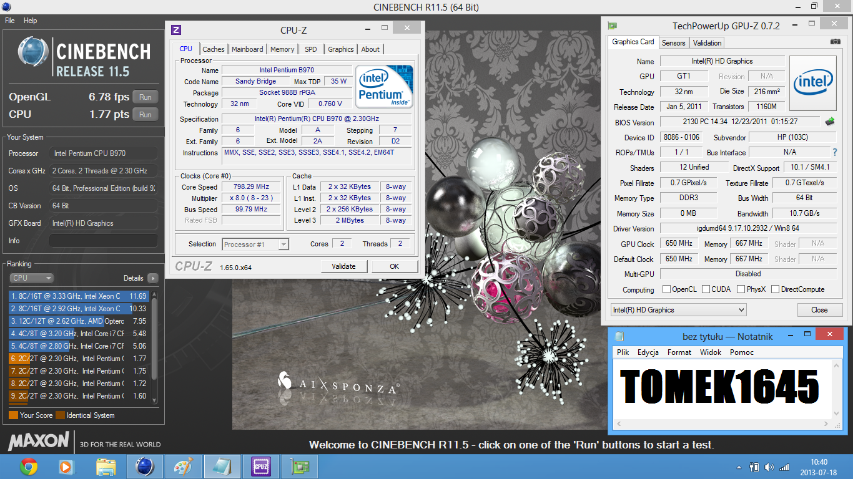
Task: Click the Intel Pentium logo in CPU-Z
Action: pyautogui.click(x=384, y=86)
